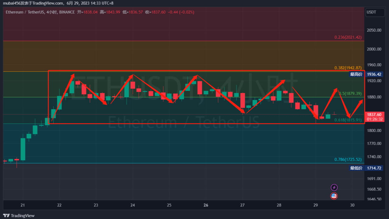
Task: Click the TradingView logo at bottom left
Action: pyautogui.click(x=18, y=216)
